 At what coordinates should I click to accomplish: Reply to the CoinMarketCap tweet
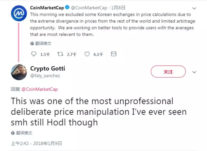coord(34,54)
